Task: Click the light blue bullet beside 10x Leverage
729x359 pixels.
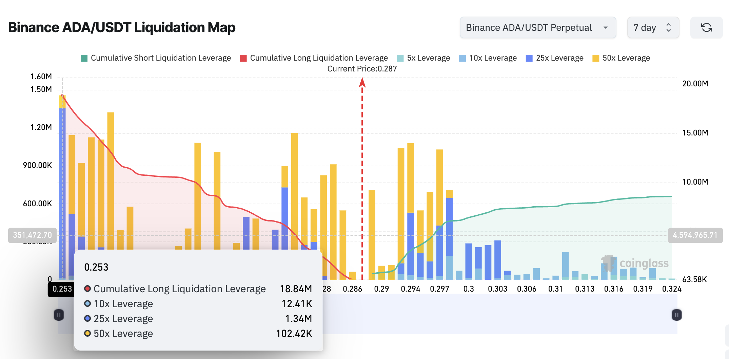Action: coord(87,304)
